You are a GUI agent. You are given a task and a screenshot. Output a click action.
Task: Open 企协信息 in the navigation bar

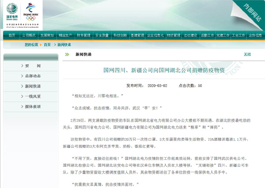[255, 35]
